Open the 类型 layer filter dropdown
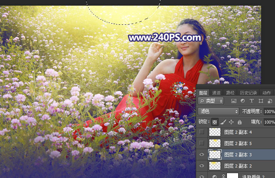The image size is (275, 178). (211, 101)
